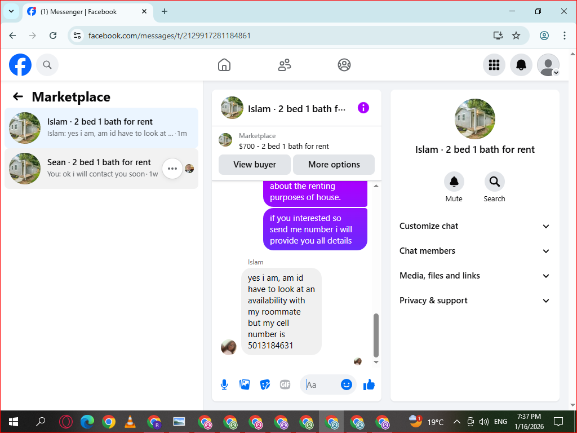Screen dimensions: 577x433
Task: Click the chat scrollbar thumb
Action: (x=376, y=335)
